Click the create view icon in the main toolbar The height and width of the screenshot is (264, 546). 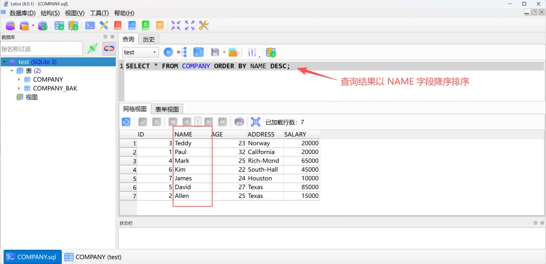tap(73, 25)
